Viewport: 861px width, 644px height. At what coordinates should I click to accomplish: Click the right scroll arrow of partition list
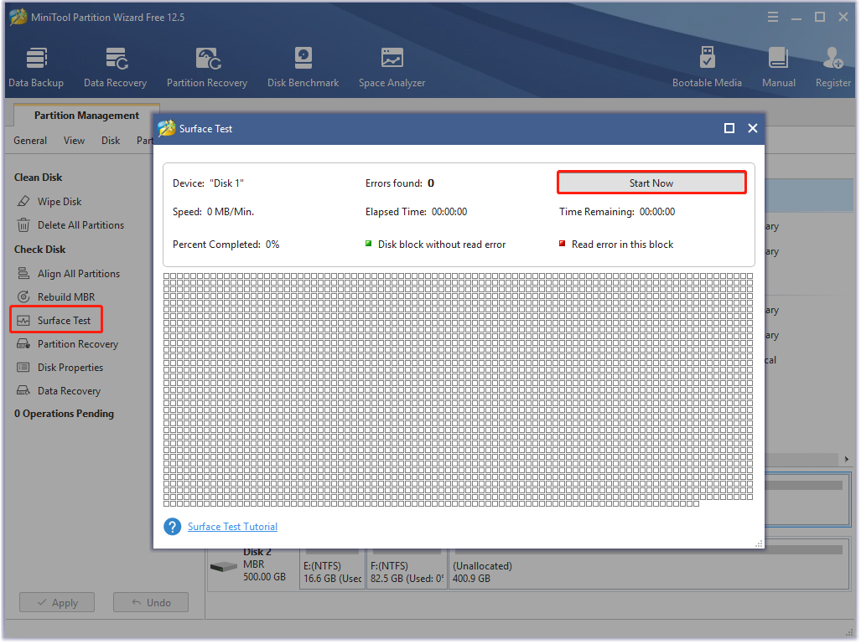(847, 459)
